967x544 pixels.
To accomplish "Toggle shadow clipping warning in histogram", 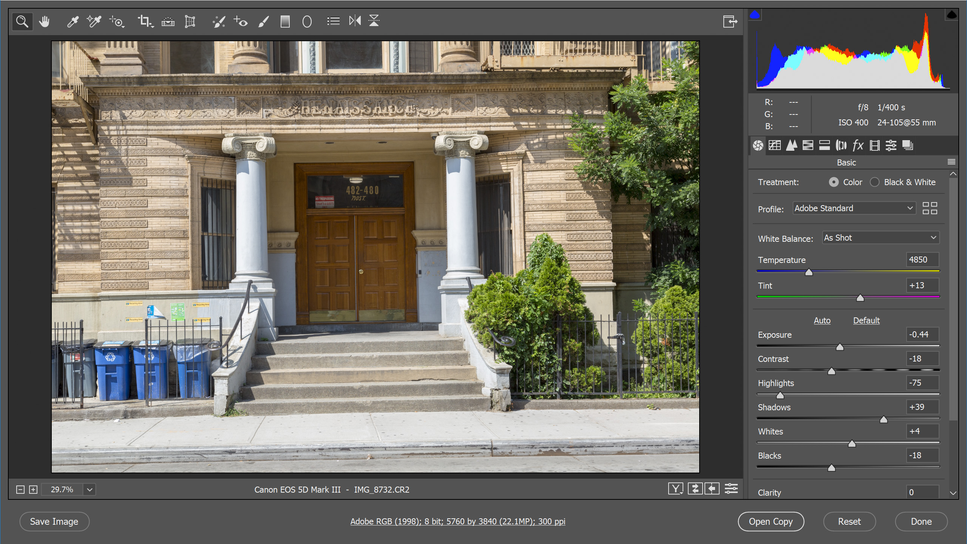I will [755, 15].
